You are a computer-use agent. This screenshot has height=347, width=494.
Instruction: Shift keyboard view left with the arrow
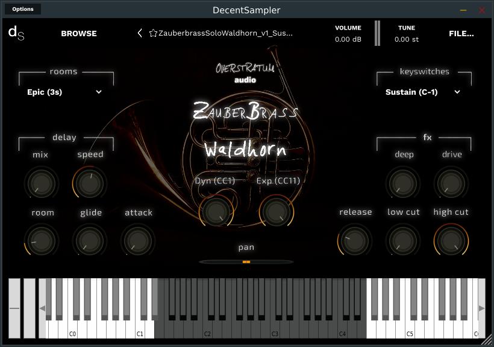(42, 308)
